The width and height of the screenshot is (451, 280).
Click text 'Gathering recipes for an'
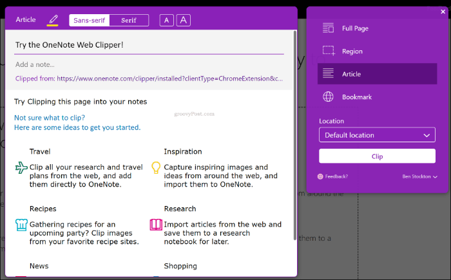pos(72,224)
